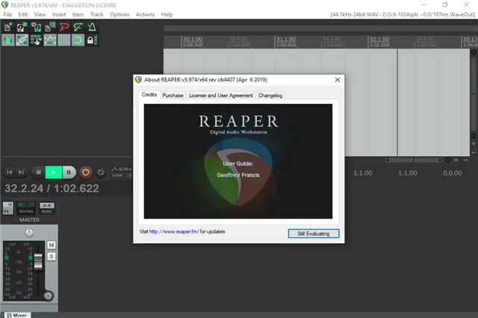Pause playback with the Pause button
The width and height of the screenshot is (478, 318).
click(69, 172)
